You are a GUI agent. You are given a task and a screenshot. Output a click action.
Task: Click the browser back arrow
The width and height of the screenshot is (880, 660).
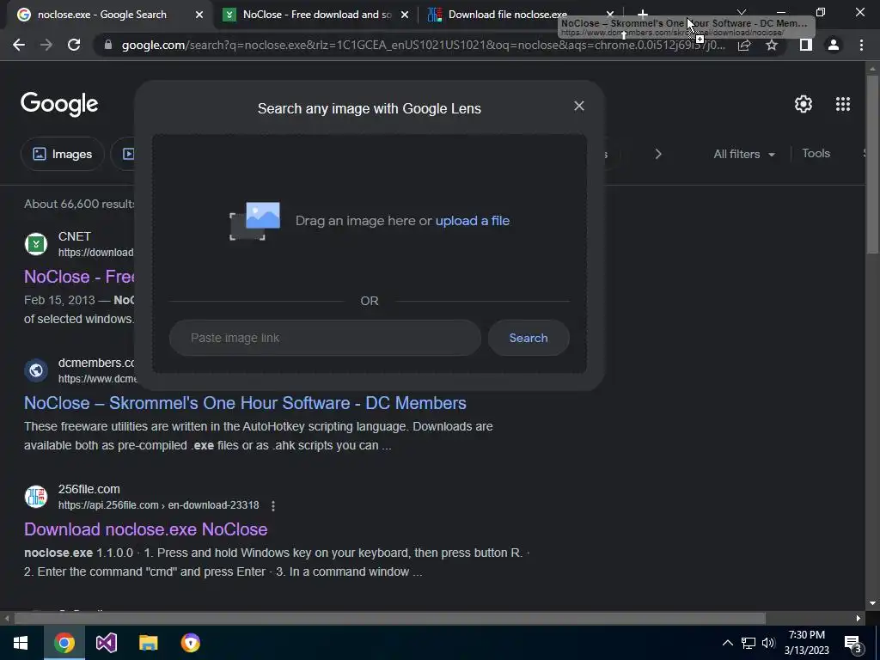point(19,45)
